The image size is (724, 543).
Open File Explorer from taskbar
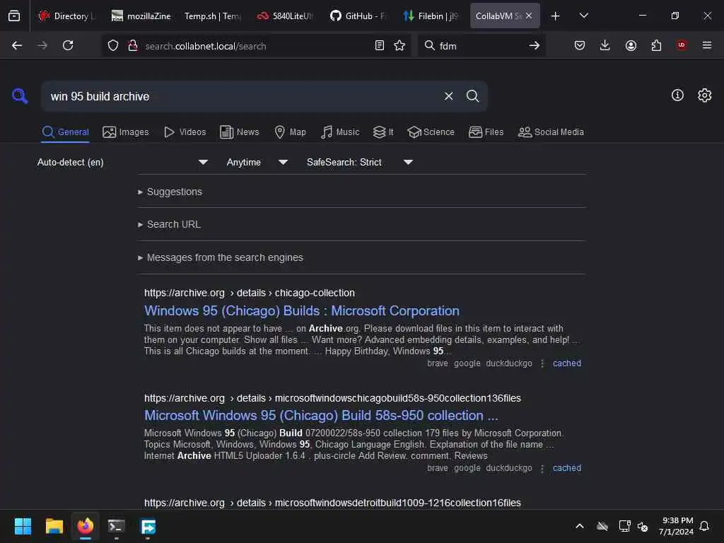[x=54, y=526]
